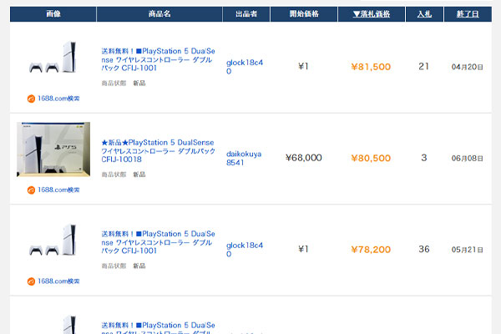The height and width of the screenshot is (334, 501).
Task: Click the ¥80,500 winning price
Action: [371, 158]
